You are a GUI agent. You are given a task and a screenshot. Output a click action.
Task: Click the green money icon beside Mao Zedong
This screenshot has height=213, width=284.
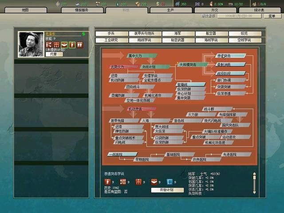click(x=83, y=33)
